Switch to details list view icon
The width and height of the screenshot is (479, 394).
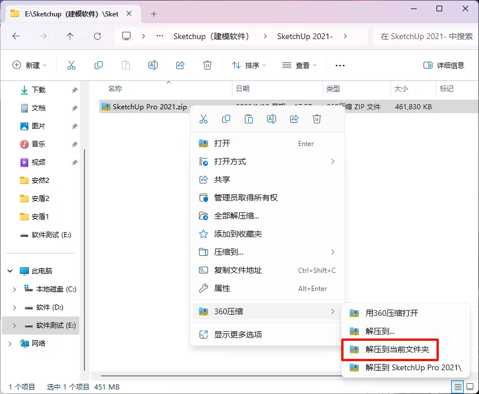(457, 387)
